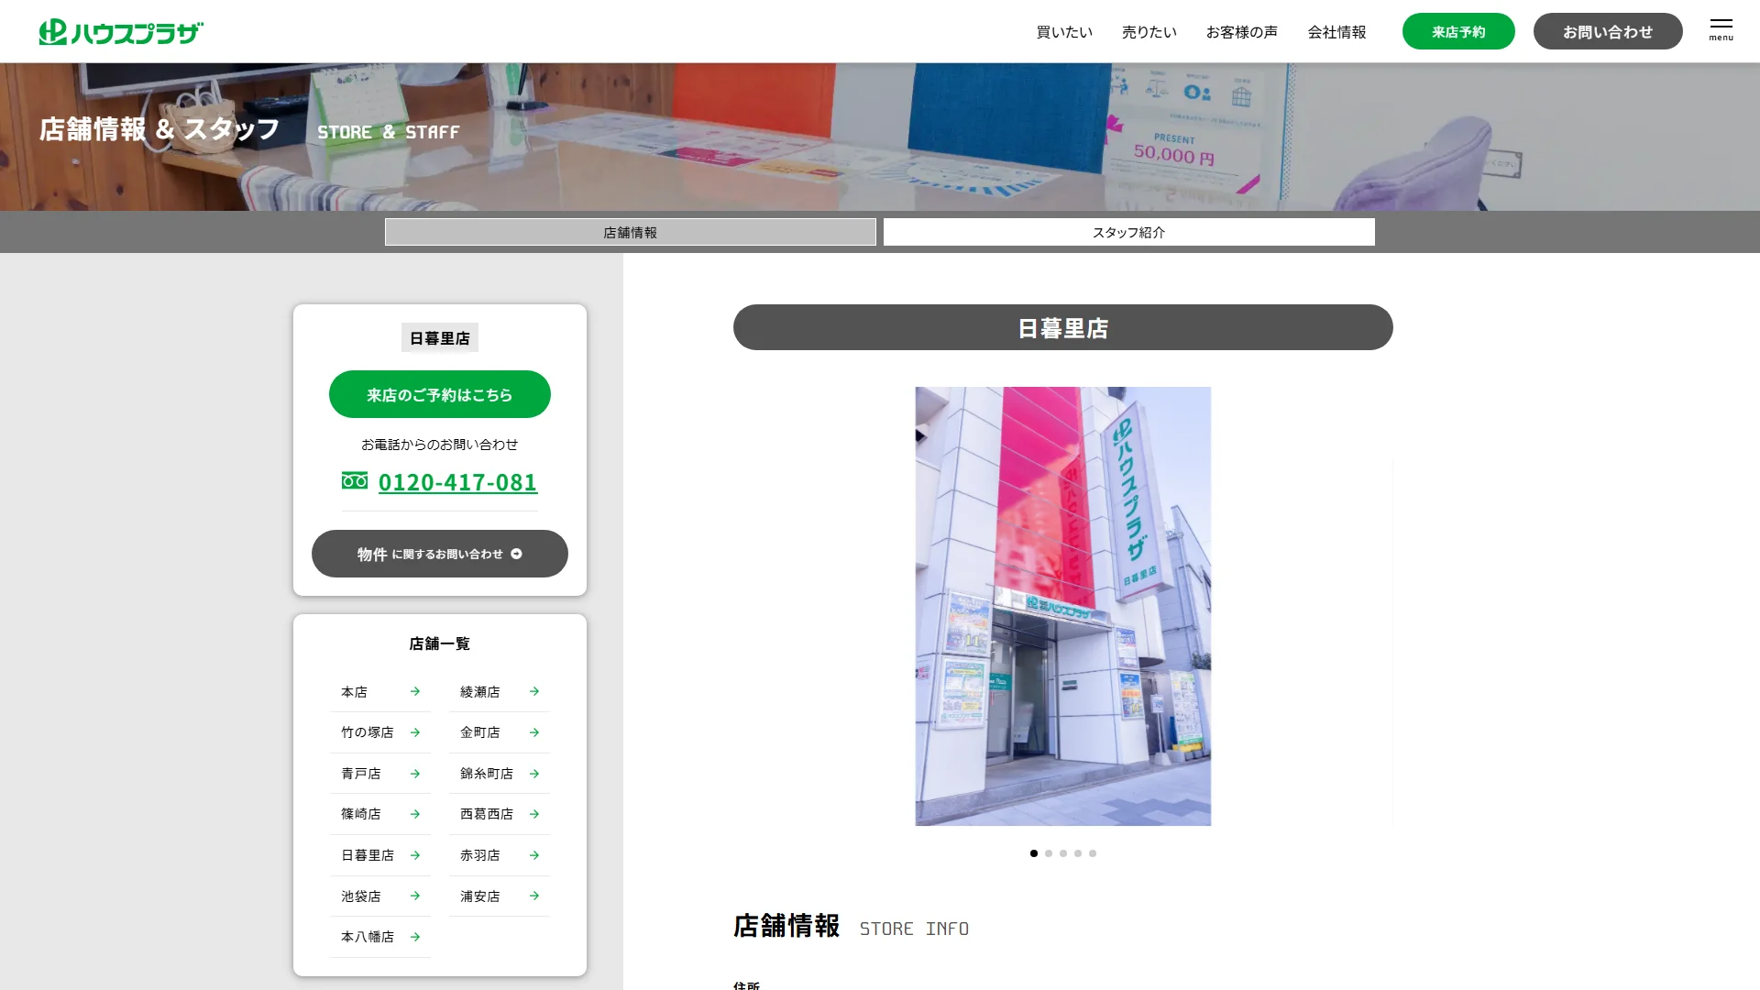Screen dimensions: 1760x990
Task: Click arrow icon next to 池袋店
Action: [x=415, y=896]
